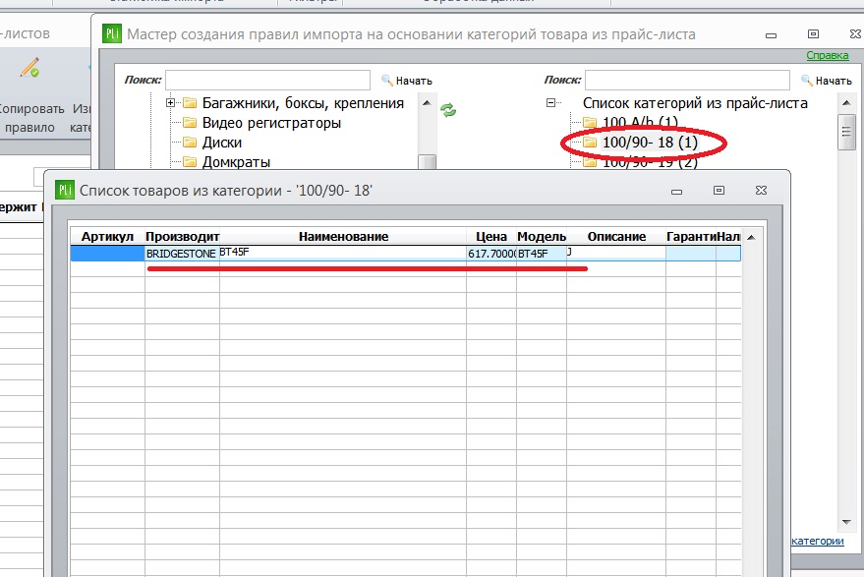Click the 617.7000 price cell
This screenshot has width=864, height=577.
click(x=491, y=254)
